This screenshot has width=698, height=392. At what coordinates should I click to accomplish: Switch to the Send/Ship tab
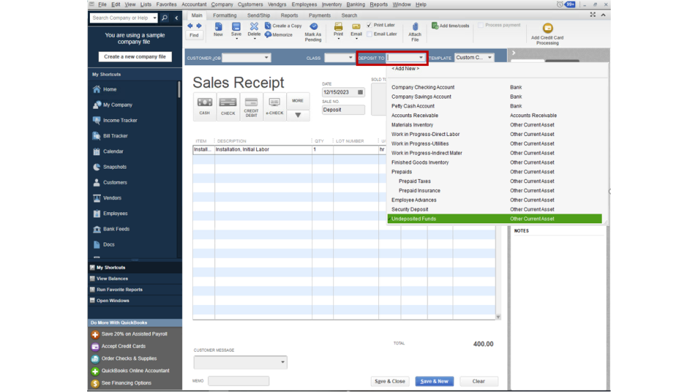pos(258,16)
